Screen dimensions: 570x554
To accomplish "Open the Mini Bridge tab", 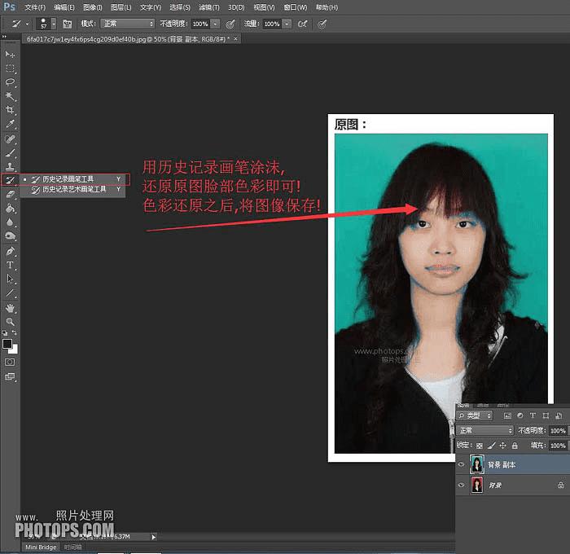I will tap(41, 547).
